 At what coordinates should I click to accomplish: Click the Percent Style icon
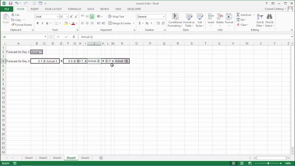147,23
